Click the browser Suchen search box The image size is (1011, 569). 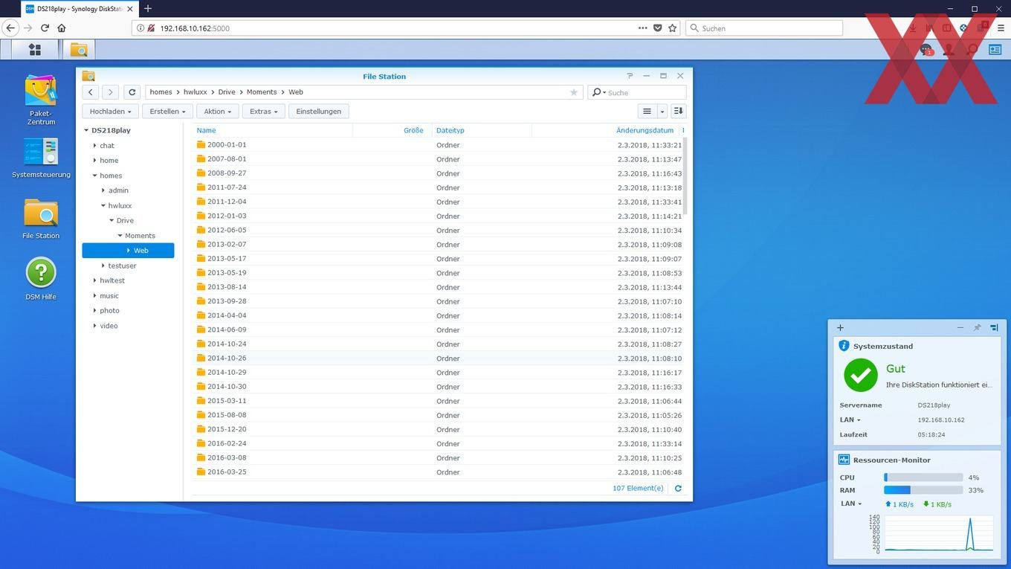(764, 28)
